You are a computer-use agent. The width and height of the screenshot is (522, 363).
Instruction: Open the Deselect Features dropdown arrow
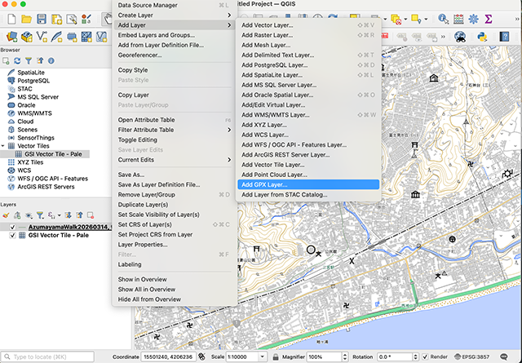coord(405,20)
